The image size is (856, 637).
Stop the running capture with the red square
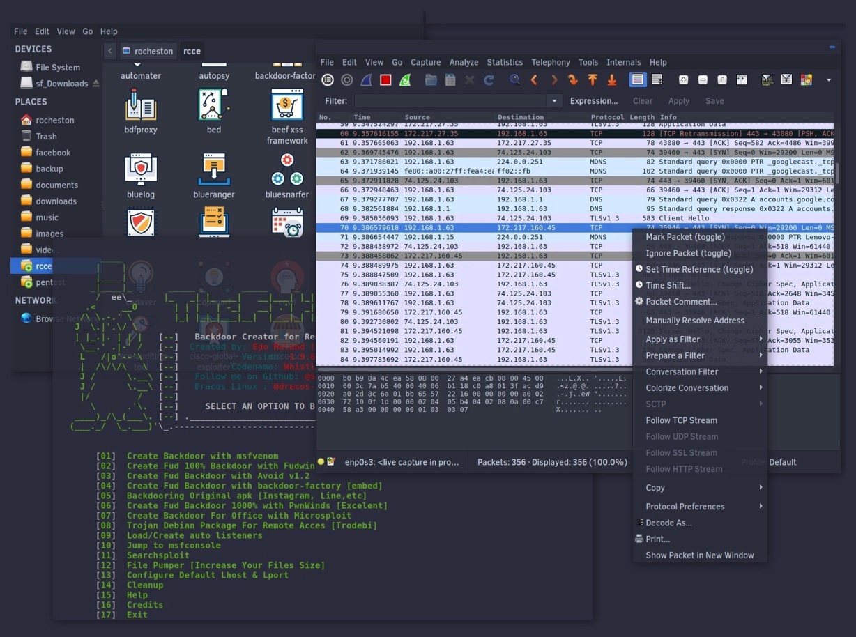(x=385, y=80)
